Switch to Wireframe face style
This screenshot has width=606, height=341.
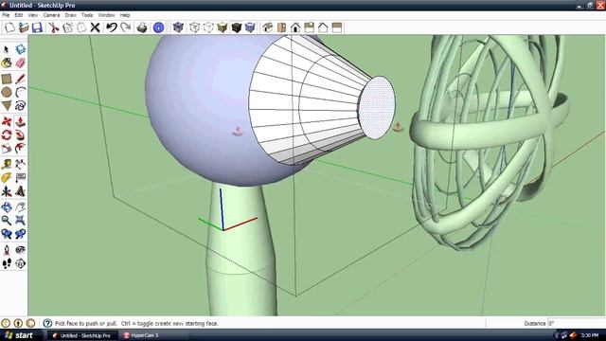coord(194,27)
